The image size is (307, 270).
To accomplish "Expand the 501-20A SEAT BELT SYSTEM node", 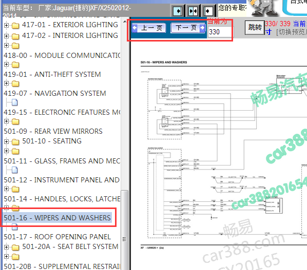I will [x=6, y=247].
